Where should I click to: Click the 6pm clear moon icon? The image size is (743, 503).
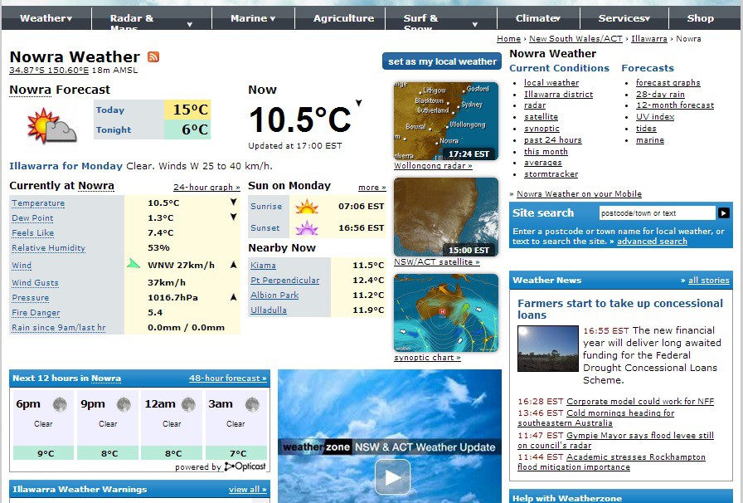pos(60,404)
